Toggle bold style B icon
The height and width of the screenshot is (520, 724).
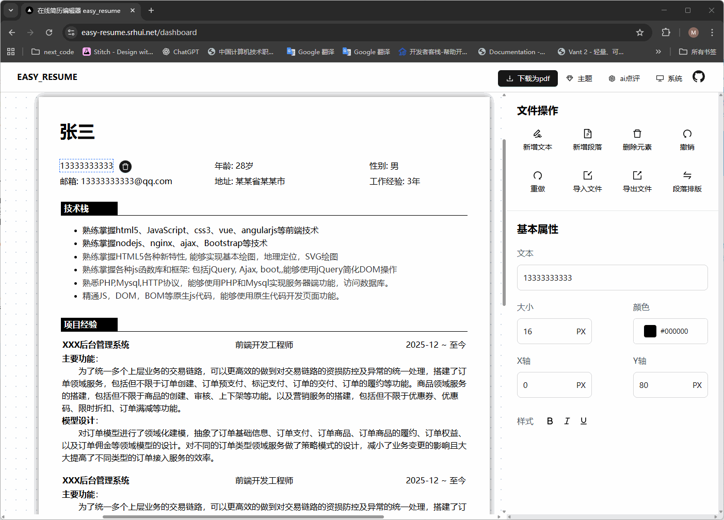550,421
